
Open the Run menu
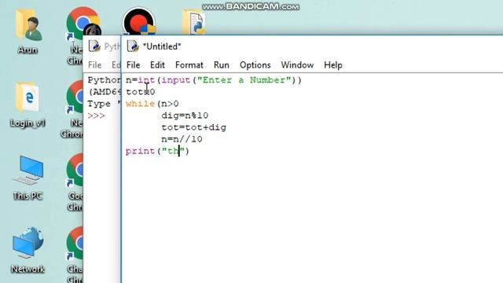(222, 65)
